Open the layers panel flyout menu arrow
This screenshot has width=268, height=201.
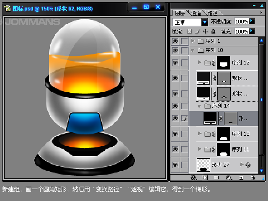261,13
